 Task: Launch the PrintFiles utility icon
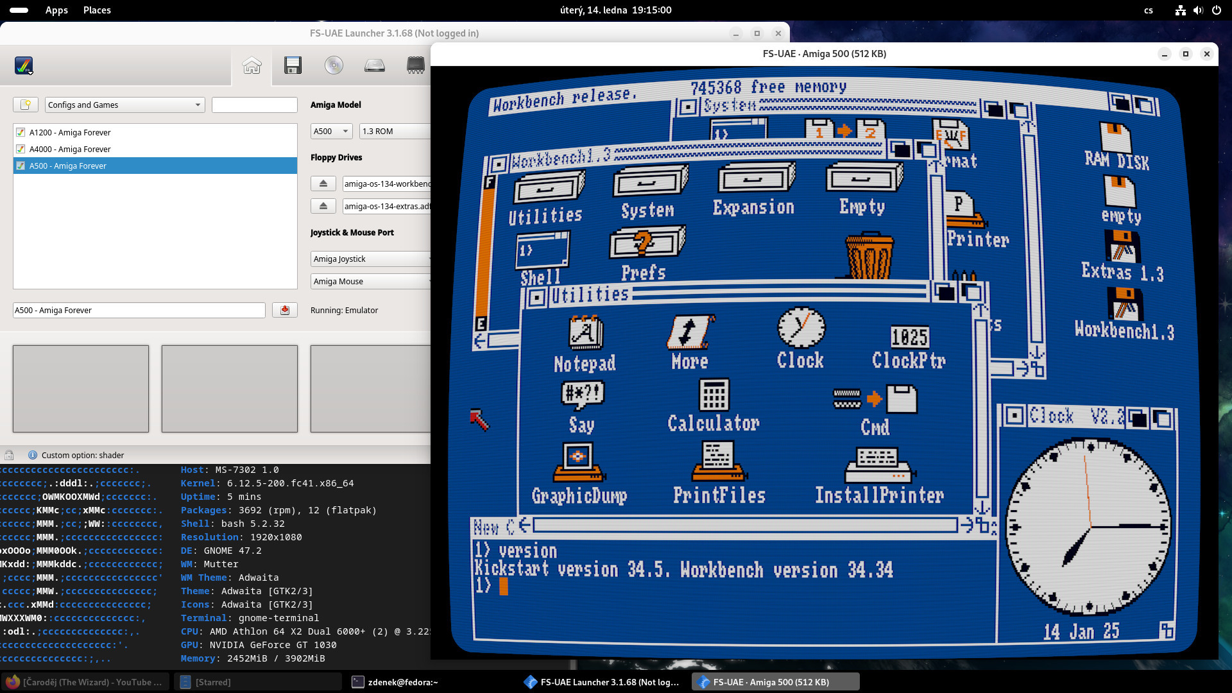click(719, 462)
